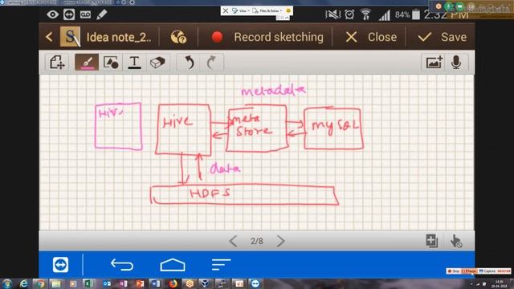The width and height of the screenshot is (514, 289).
Task: Open Chrome from the taskbar
Action: [41, 283]
